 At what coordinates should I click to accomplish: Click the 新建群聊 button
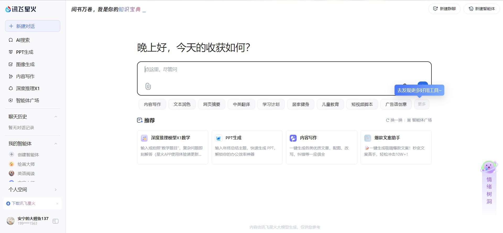point(444,9)
